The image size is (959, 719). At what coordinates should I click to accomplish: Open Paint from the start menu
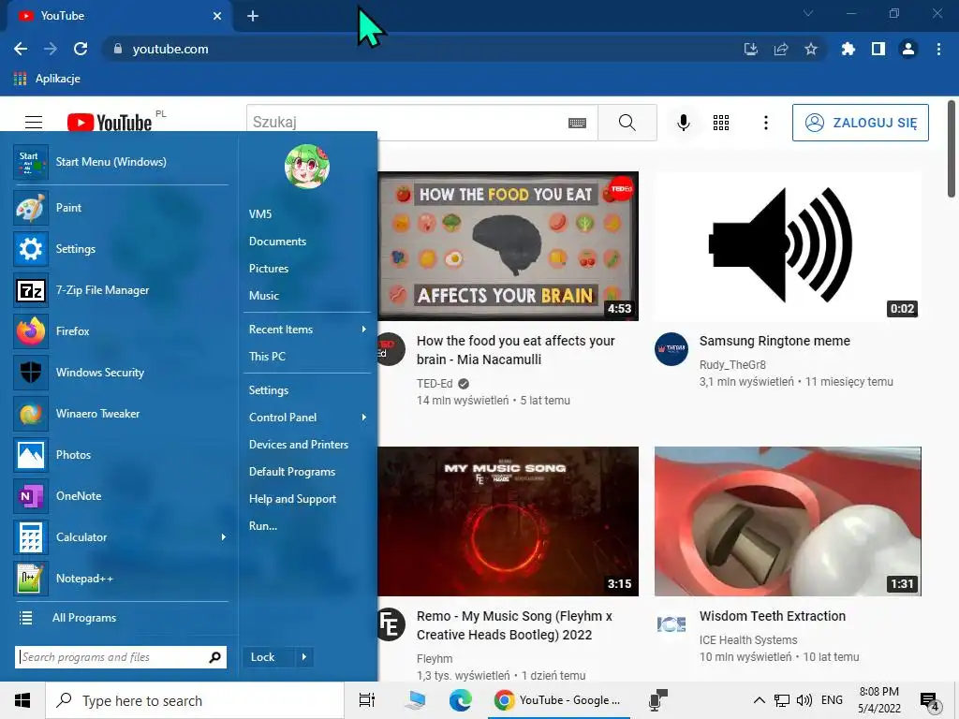(121, 208)
